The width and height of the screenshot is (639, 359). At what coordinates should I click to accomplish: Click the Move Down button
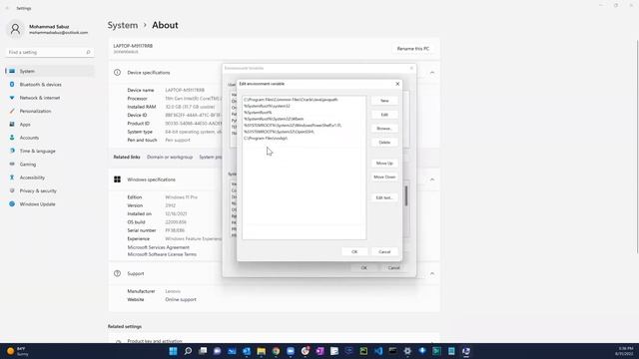384,178
